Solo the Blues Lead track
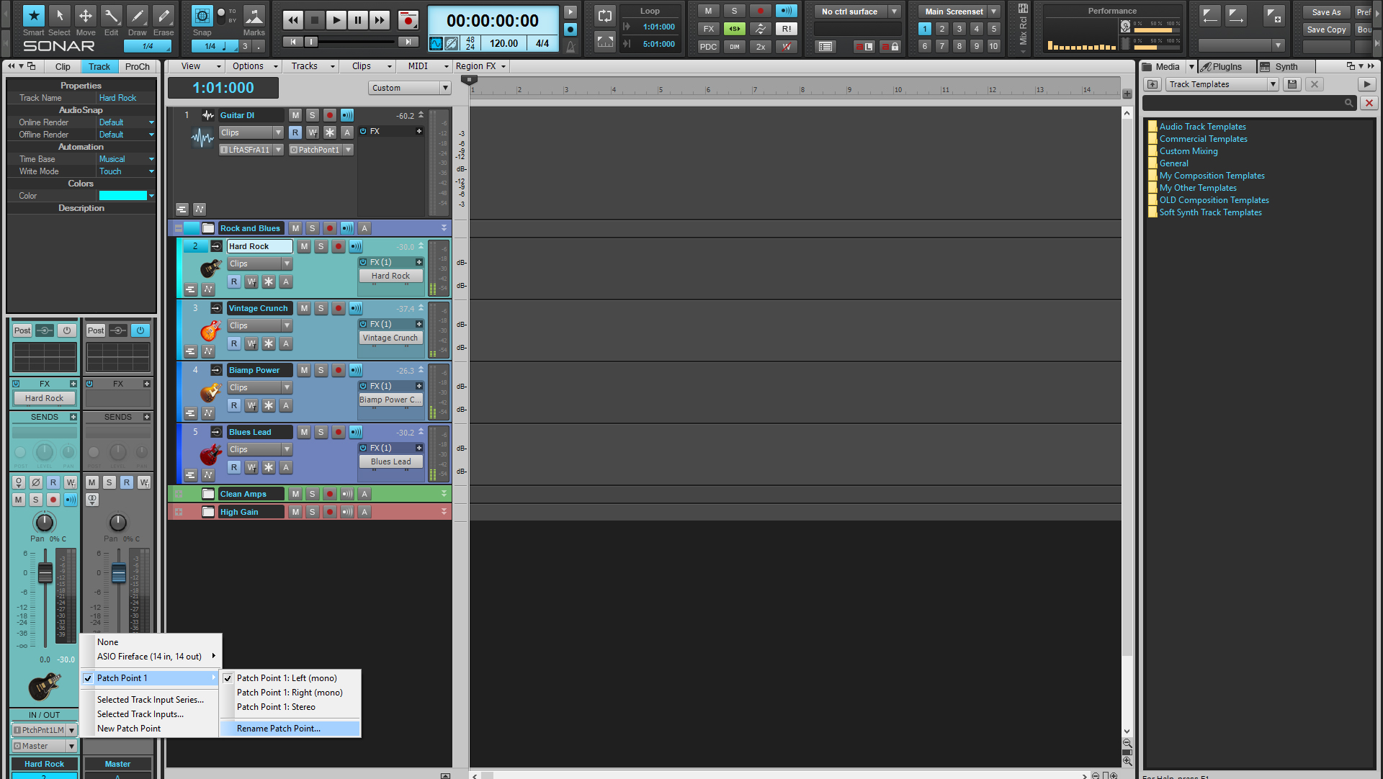This screenshot has width=1383, height=779. click(x=321, y=432)
